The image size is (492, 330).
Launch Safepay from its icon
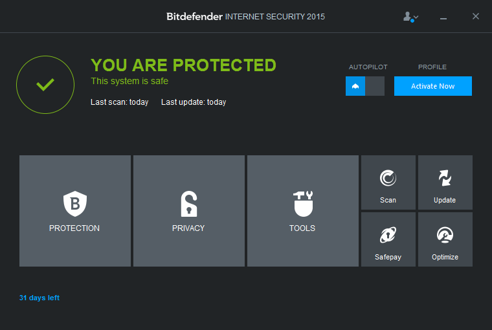click(x=388, y=236)
